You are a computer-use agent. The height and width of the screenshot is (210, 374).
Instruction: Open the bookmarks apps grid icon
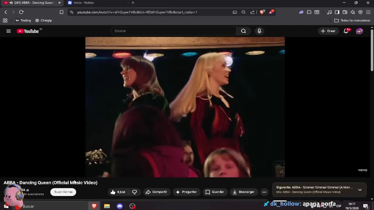5,20
